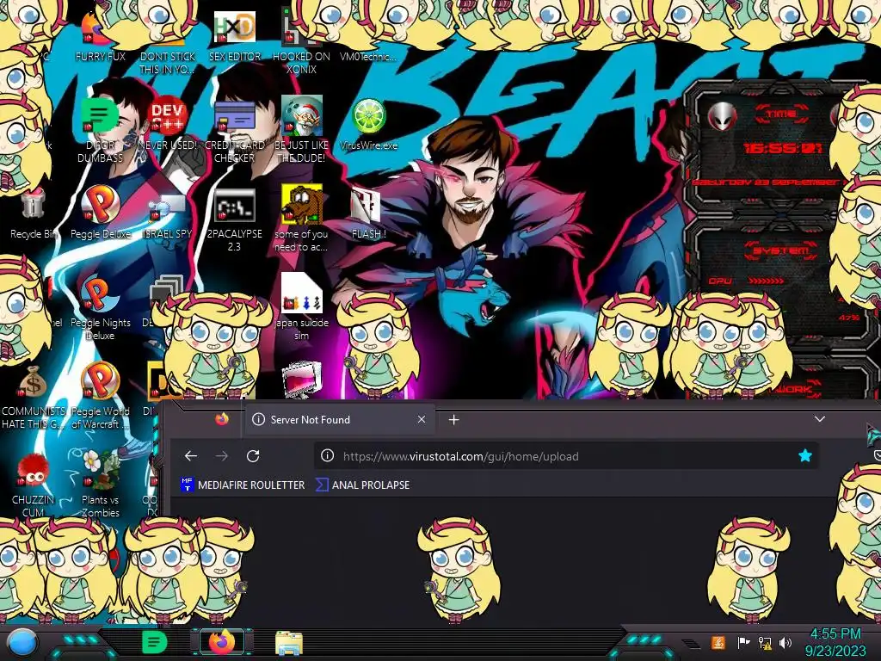Close the 'Server Not Found' tab
Screen dimensions: 881x661
point(422,419)
